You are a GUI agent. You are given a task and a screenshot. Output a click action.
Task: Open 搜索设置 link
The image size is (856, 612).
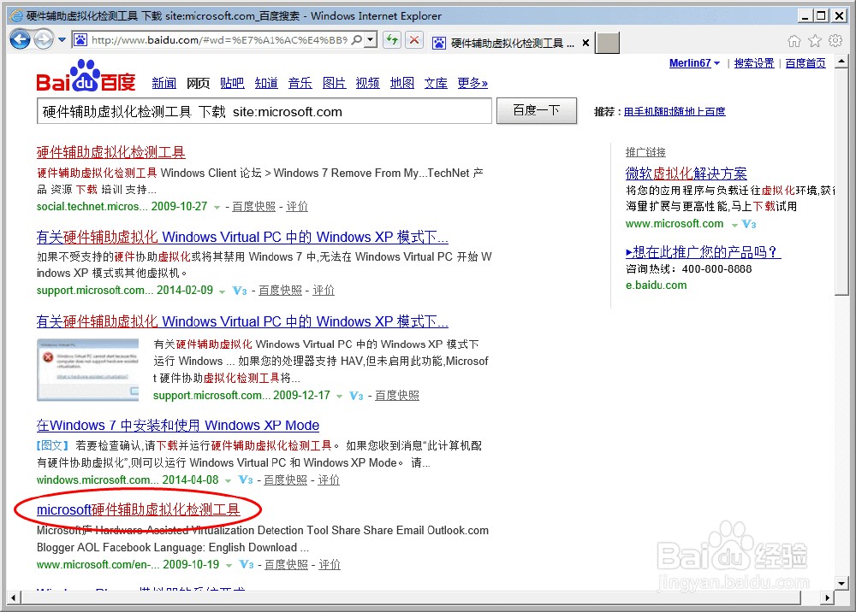tap(754, 63)
